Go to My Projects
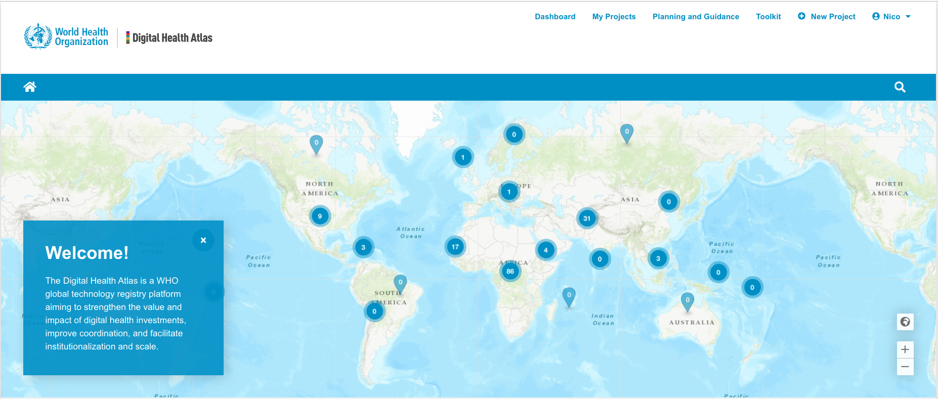The width and height of the screenshot is (938, 399). [x=614, y=17]
